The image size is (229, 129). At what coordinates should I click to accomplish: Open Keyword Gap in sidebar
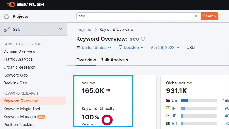[16, 75]
